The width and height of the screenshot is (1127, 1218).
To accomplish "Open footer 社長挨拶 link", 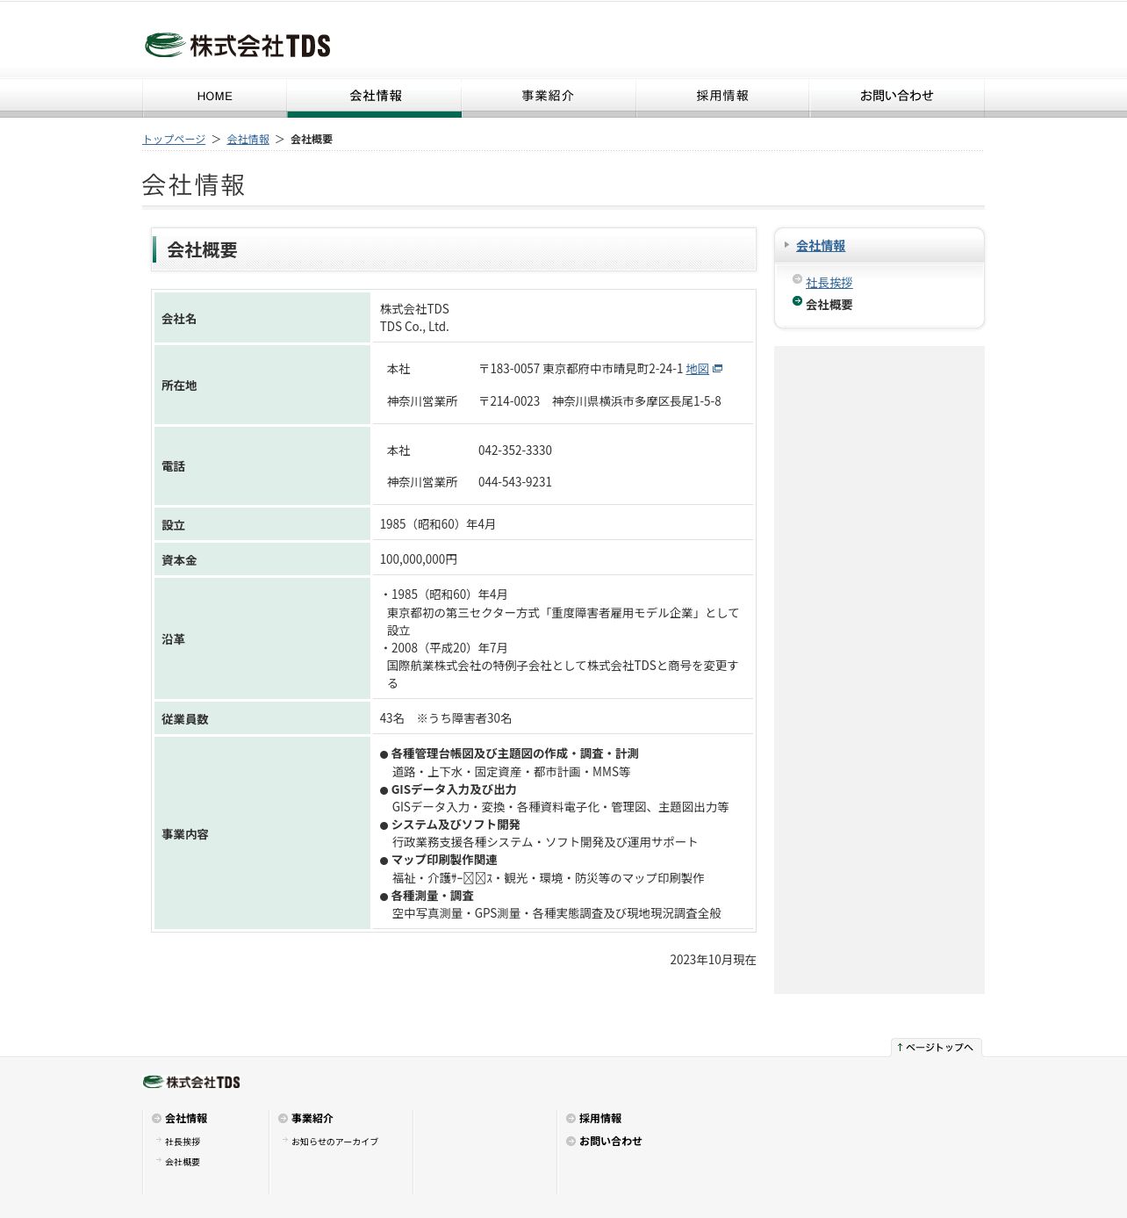I will [x=183, y=1142].
